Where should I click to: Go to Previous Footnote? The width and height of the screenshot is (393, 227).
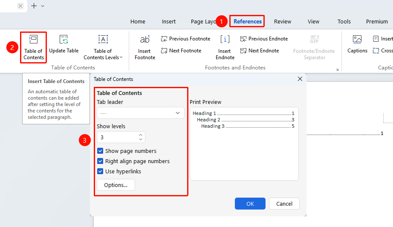click(185, 39)
